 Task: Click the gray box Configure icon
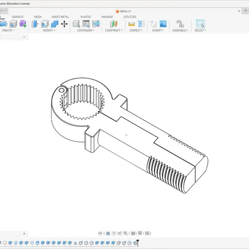[x=77, y=24]
